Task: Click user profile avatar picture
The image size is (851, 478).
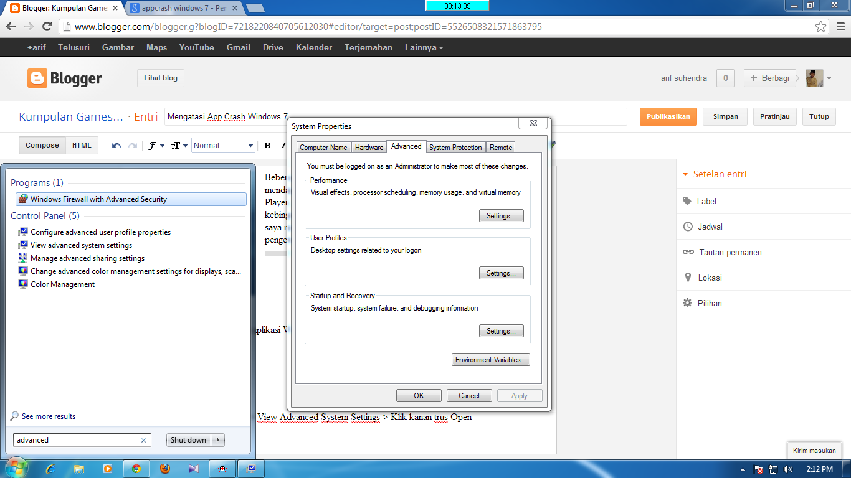Action: (x=814, y=78)
